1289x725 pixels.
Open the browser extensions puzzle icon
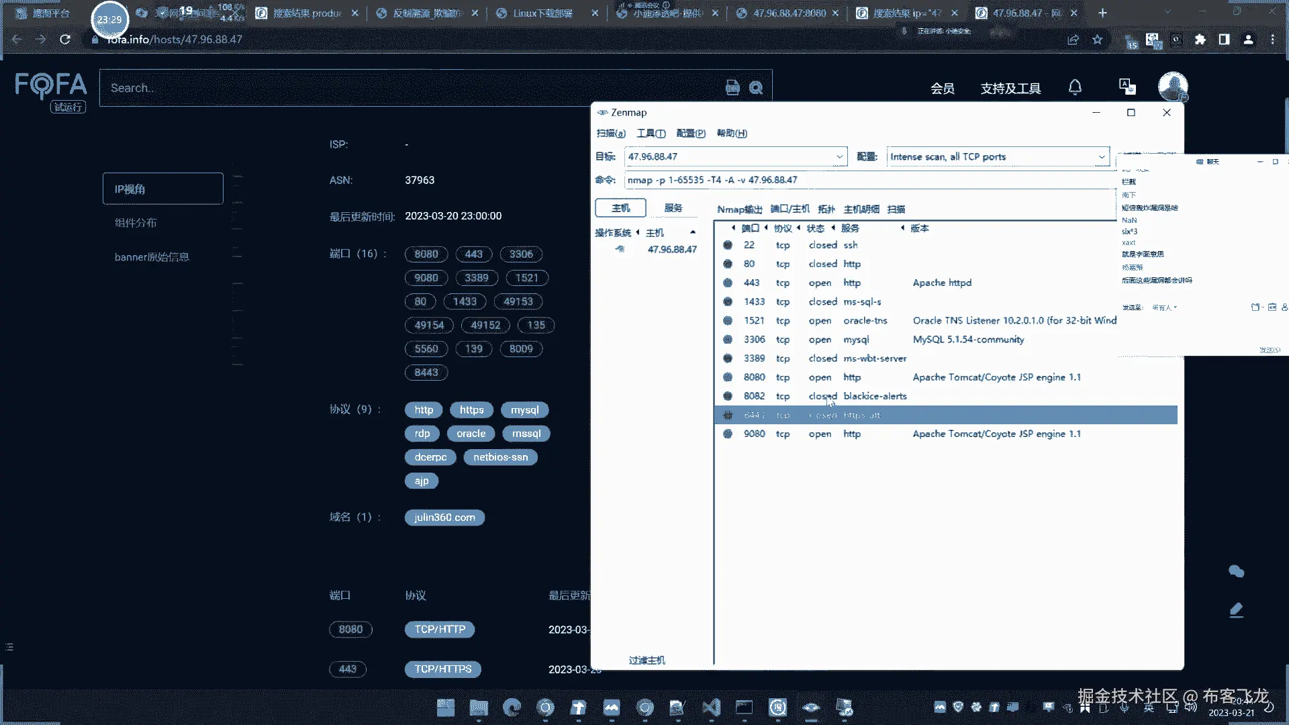click(x=1200, y=40)
